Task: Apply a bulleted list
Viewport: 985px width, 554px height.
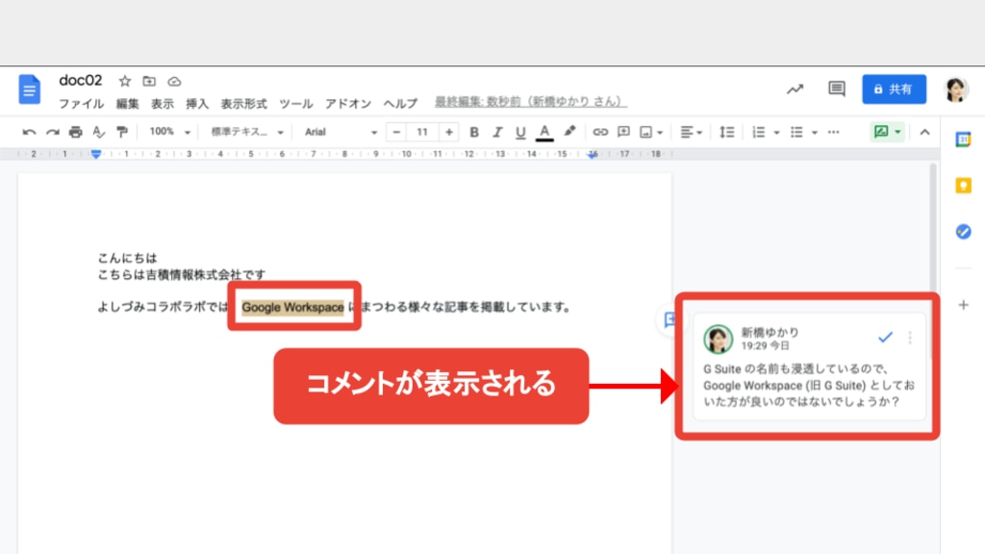Action: tap(796, 132)
